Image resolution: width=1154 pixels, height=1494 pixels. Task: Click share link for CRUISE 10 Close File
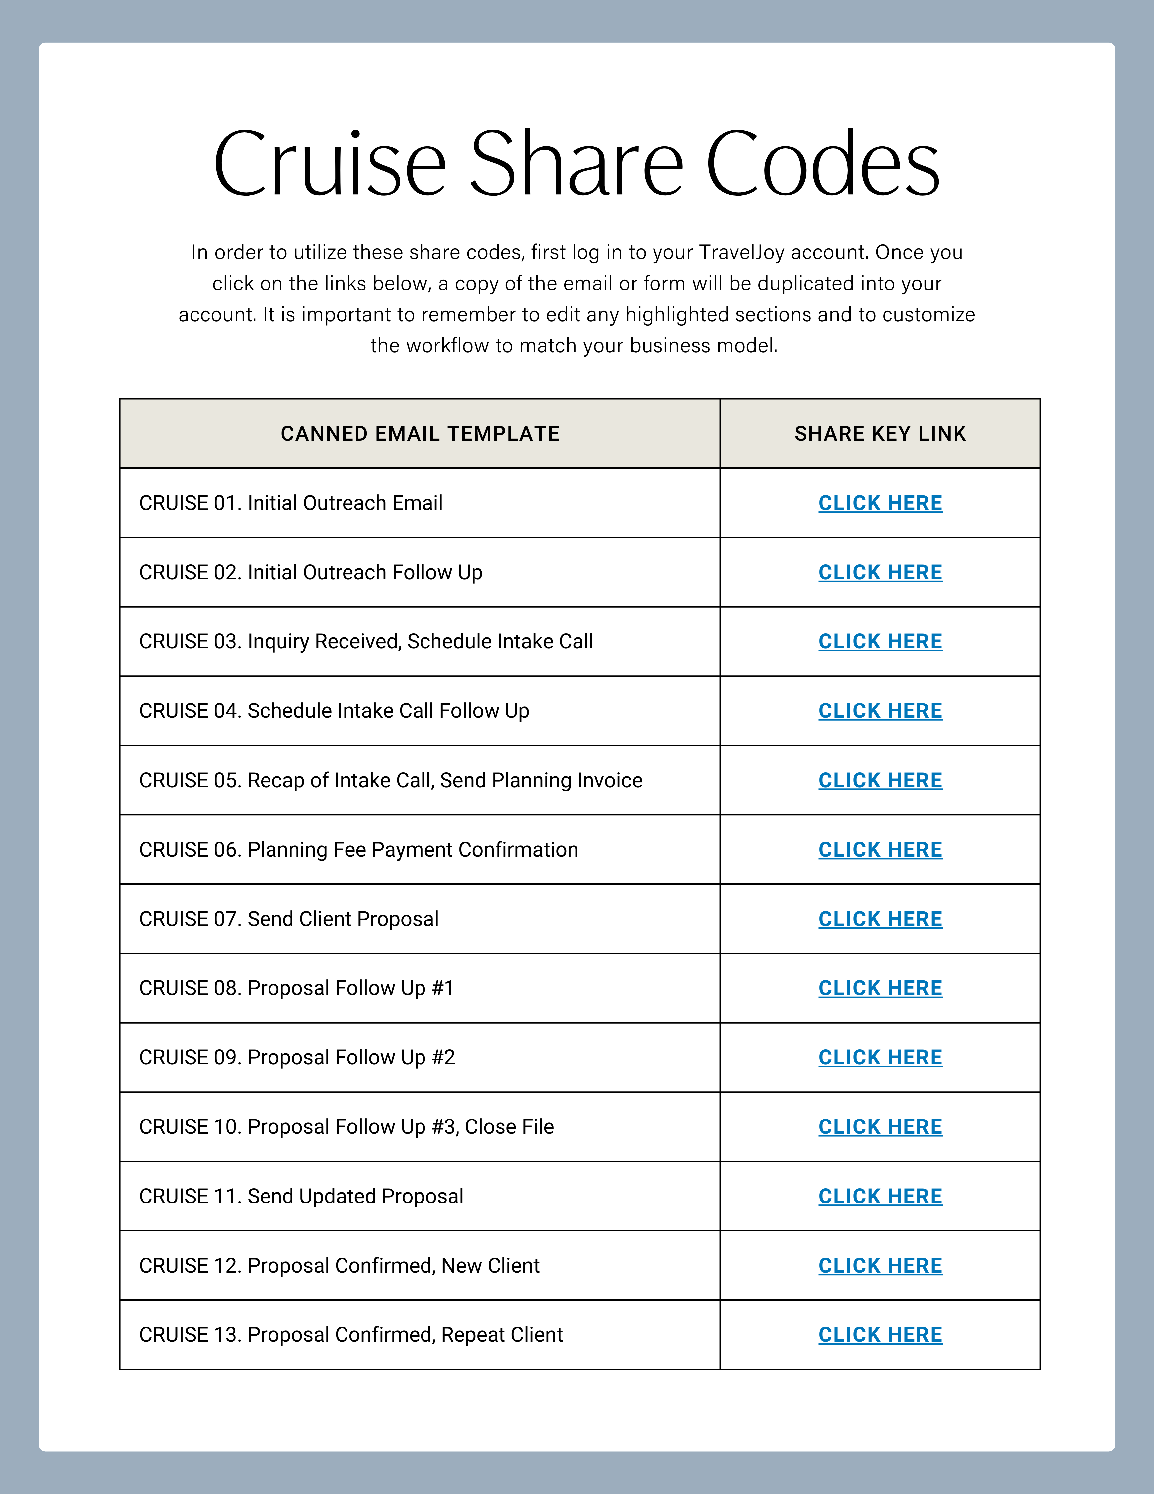coord(880,1127)
